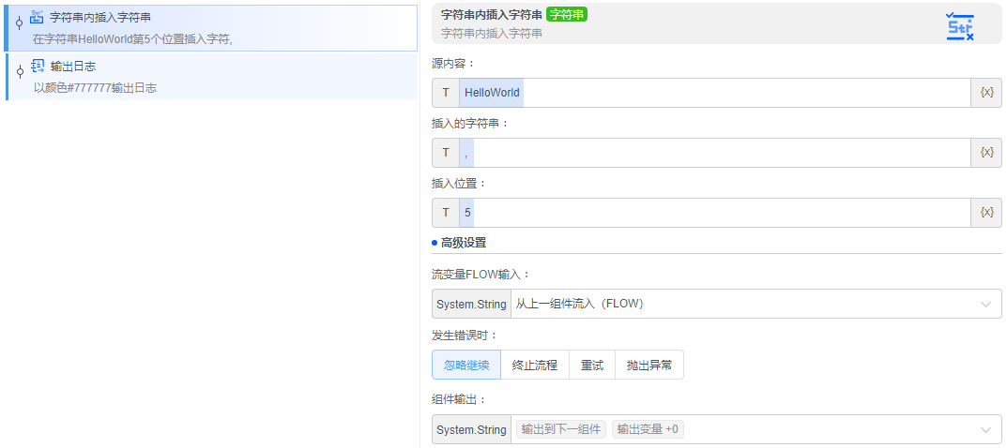
Task: Toggle T text mode for insert position
Action: [446, 213]
